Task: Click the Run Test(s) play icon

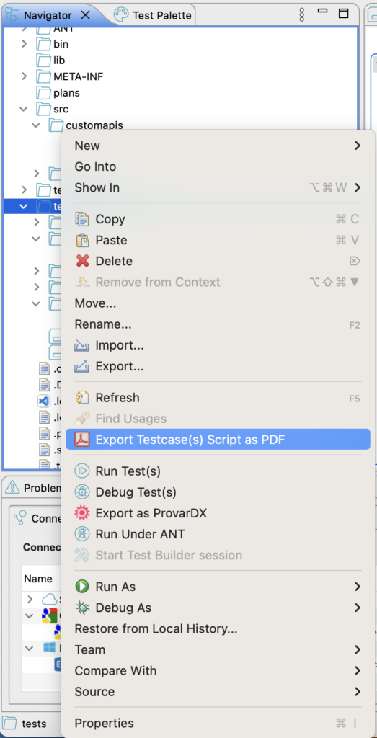Action: tap(82, 471)
